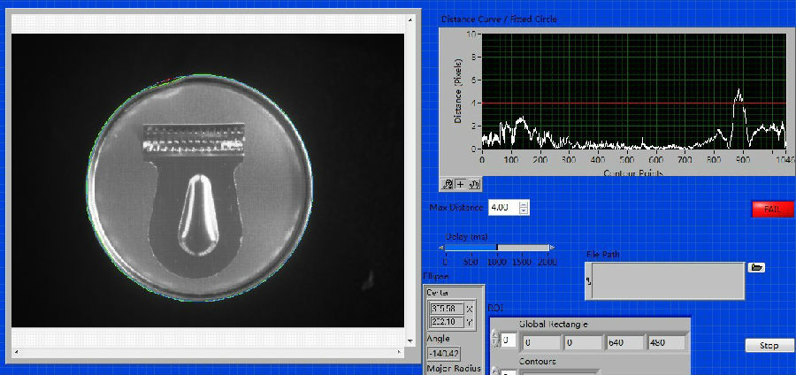Click the Delay slider's right increment arrow
This screenshot has width=796, height=375.
pos(553,248)
